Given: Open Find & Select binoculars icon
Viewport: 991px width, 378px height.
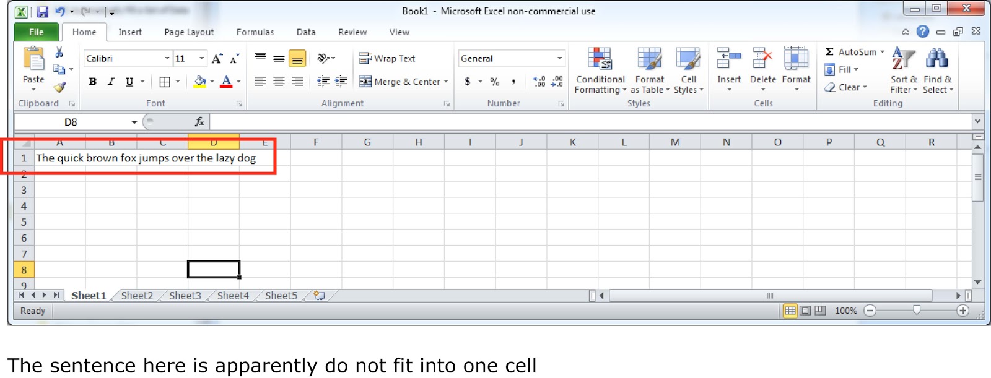Looking at the screenshot, I should point(936,59).
